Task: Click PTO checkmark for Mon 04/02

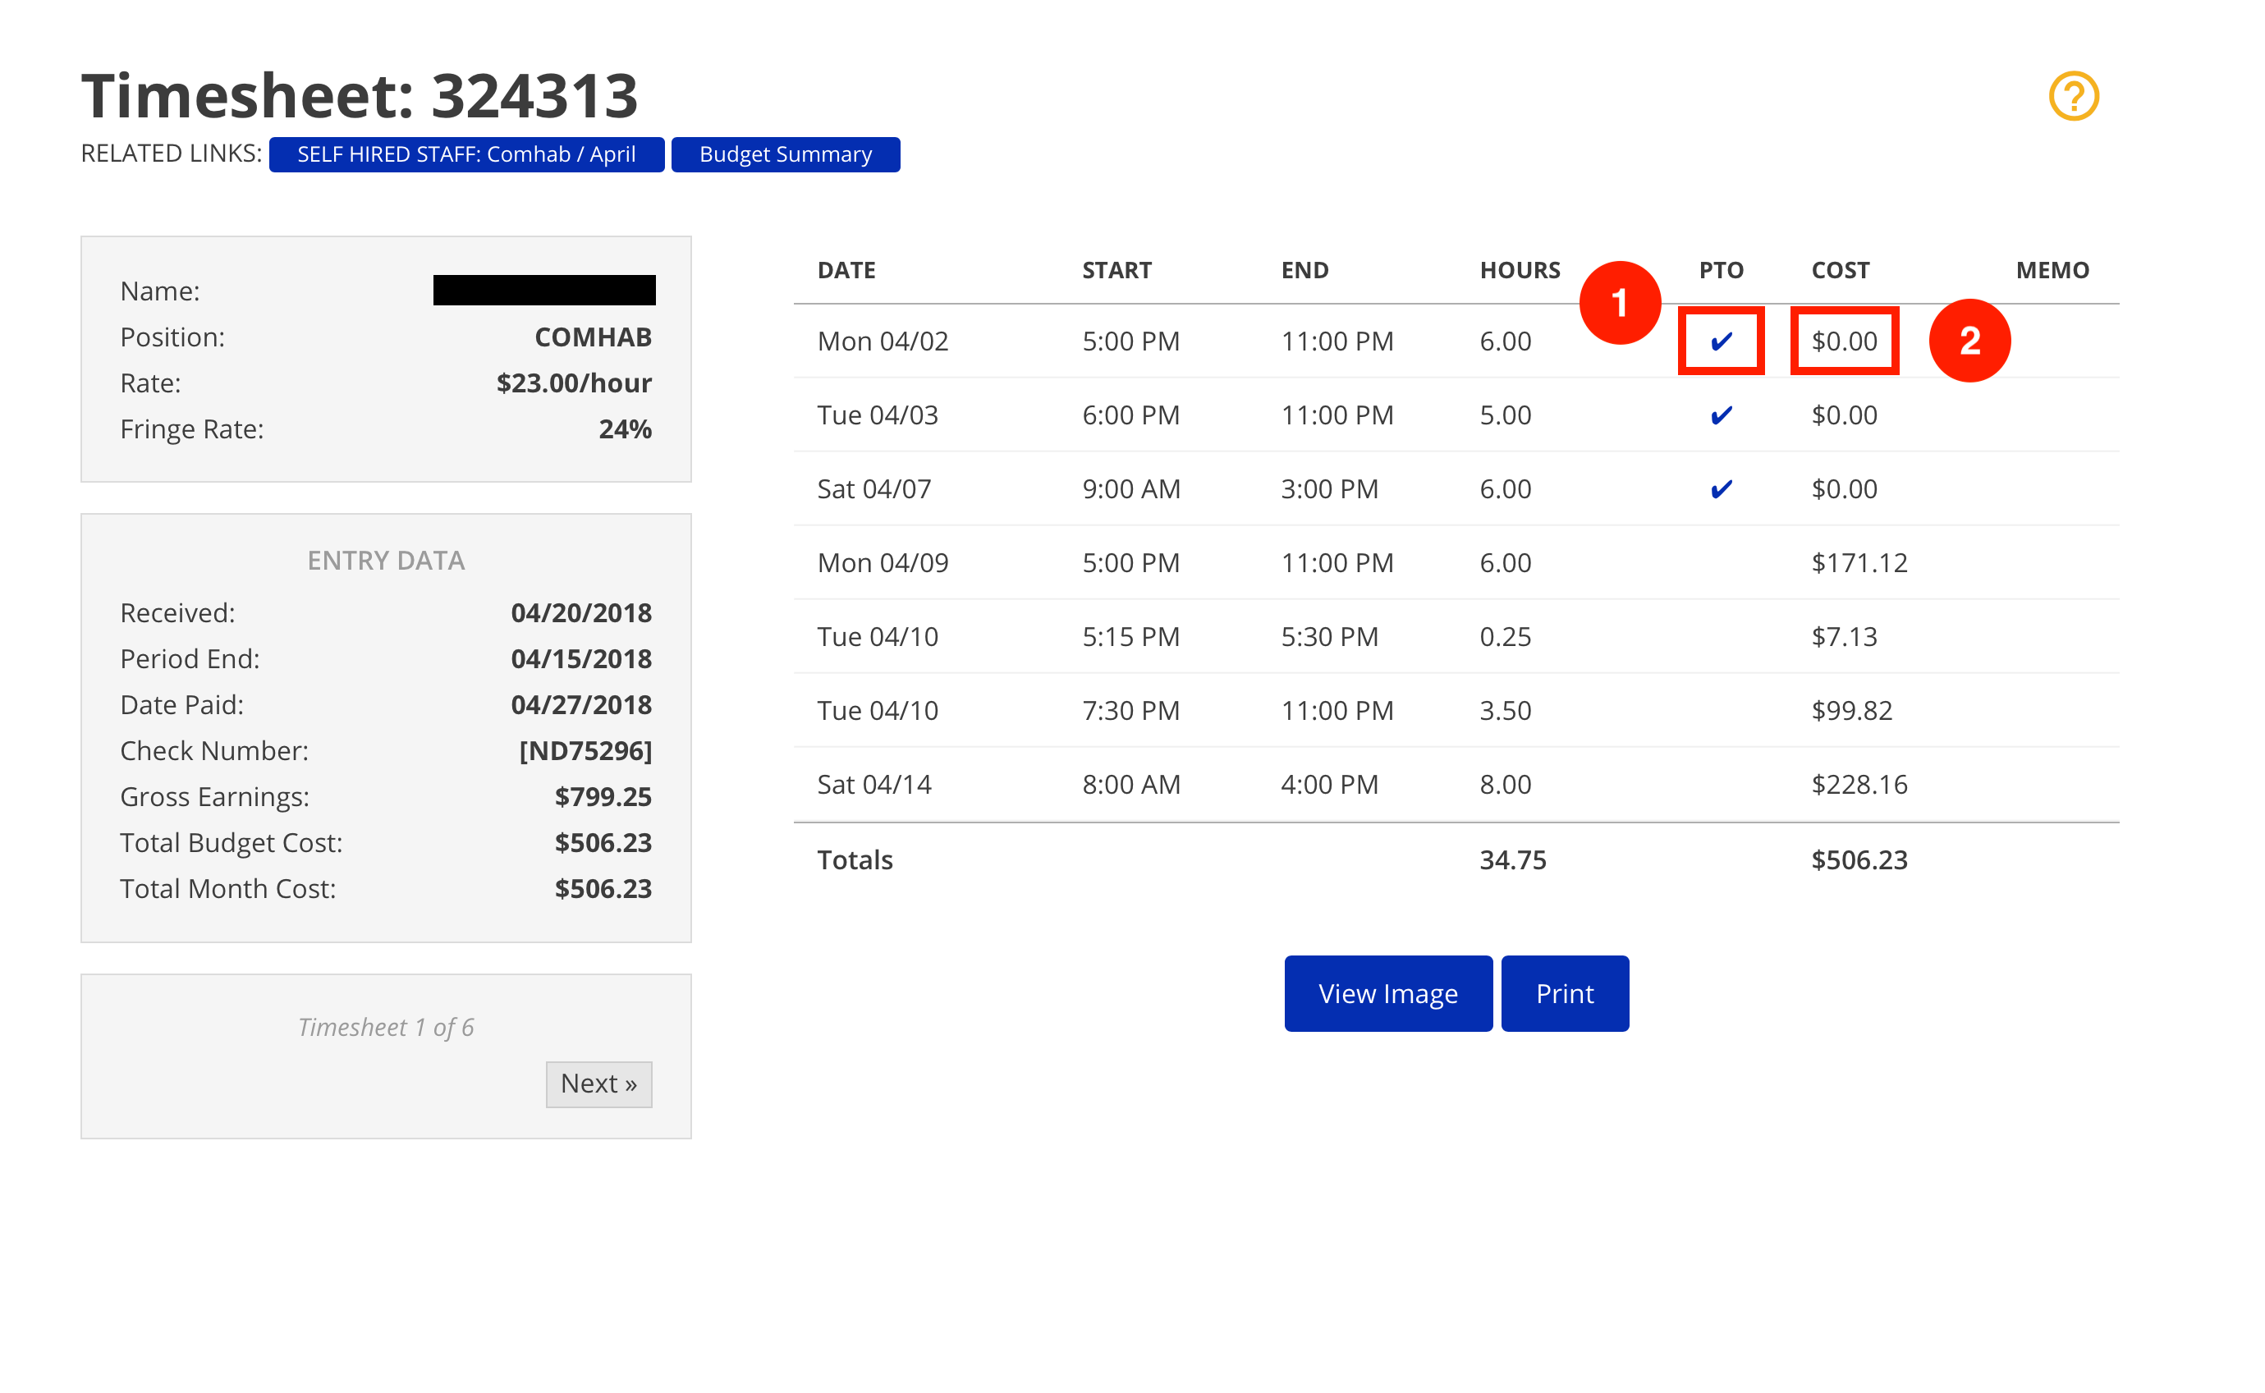Action: pos(1721,341)
